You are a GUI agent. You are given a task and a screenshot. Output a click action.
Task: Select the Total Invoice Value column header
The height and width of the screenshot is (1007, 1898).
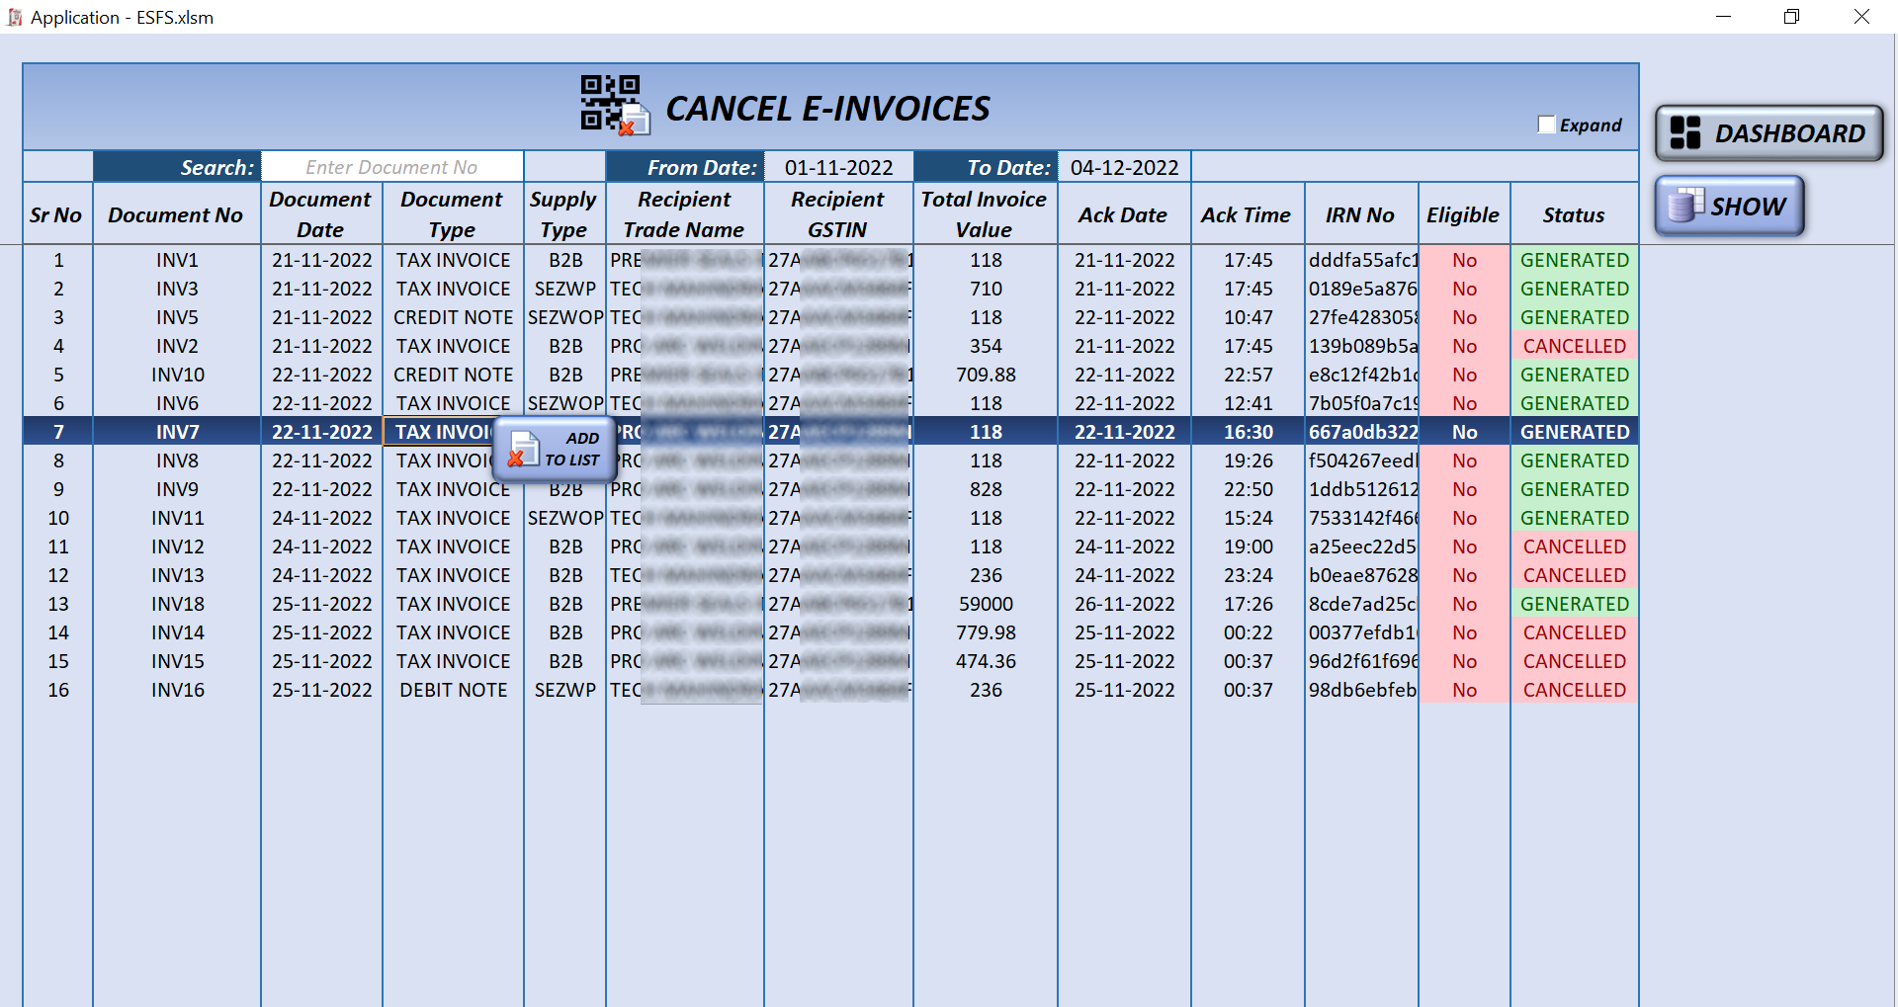coord(984,214)
